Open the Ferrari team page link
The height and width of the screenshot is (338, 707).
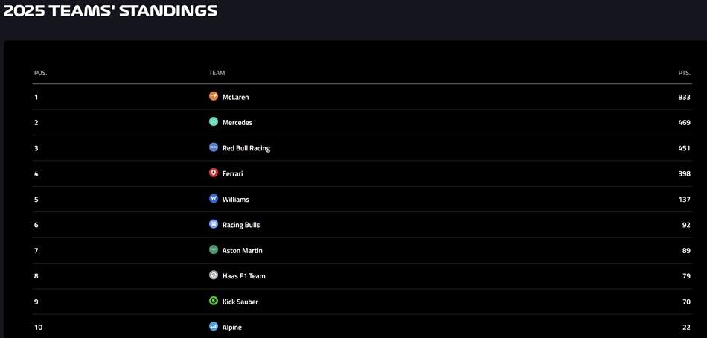(233, 173)
